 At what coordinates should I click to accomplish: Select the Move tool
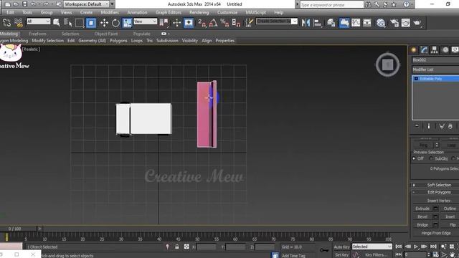click(x=104, y=22)
